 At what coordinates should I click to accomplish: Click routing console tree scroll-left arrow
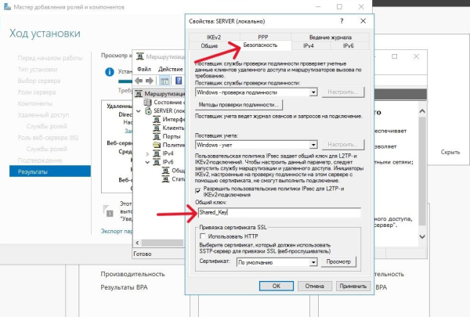[137, 243]
